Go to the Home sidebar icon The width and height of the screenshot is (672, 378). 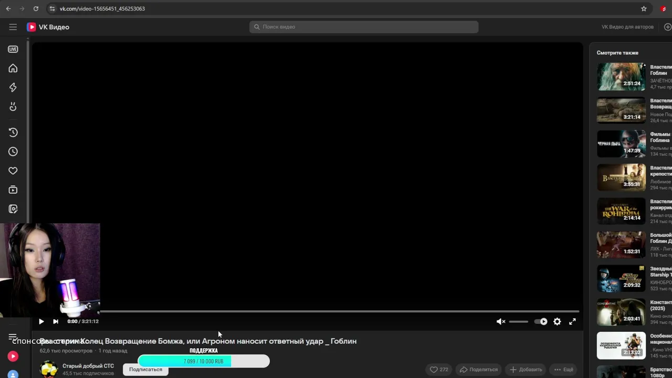click(x=13, y=68)
